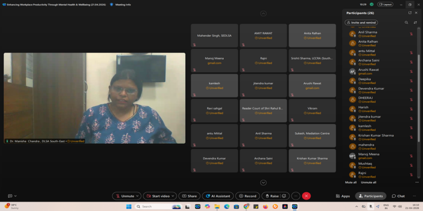Click Unmute all in participants panel

pyautogui.click(x=368, y=182)
